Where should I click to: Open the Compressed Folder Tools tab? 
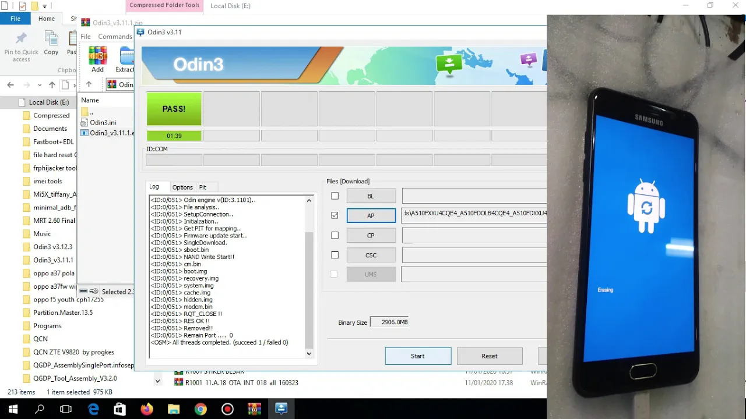[164, 5]
